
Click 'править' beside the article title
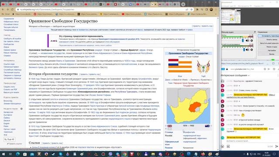tap(196, 26)
